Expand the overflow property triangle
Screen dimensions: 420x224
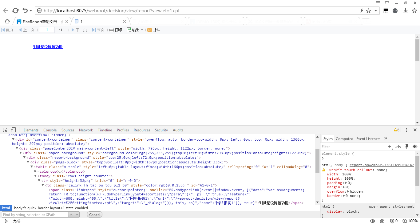point(348,191)
